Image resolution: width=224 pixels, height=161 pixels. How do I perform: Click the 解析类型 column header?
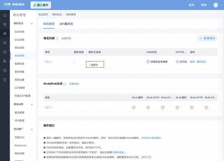click(79, 52)
